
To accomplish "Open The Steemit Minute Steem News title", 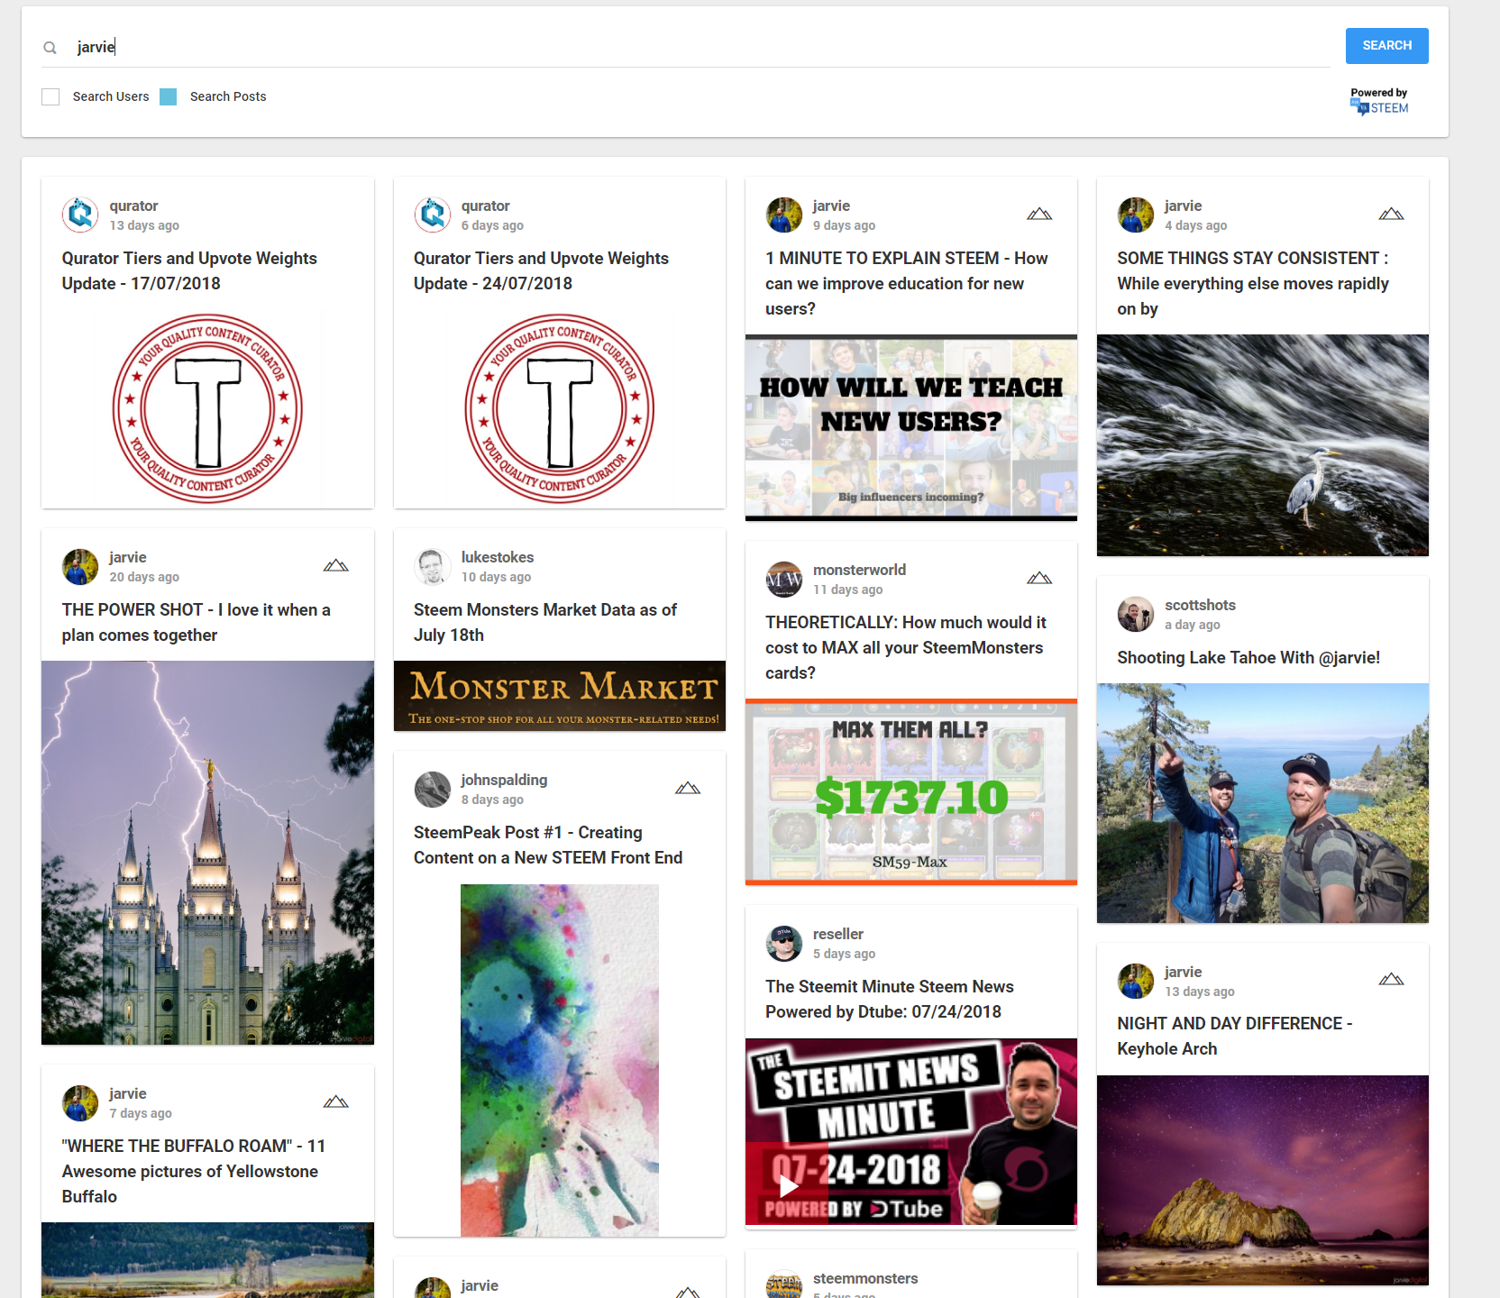I will 889,999.
